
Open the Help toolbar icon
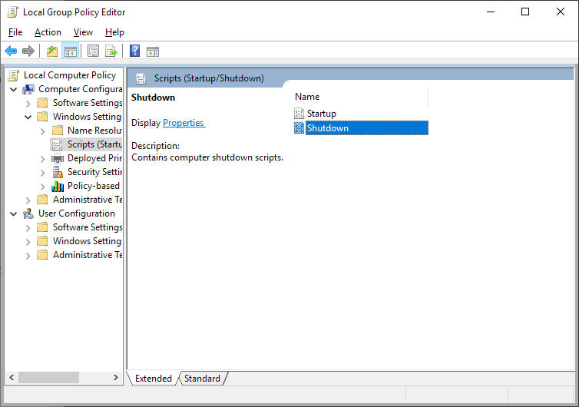pyautogui.click(x=135, y=51)
